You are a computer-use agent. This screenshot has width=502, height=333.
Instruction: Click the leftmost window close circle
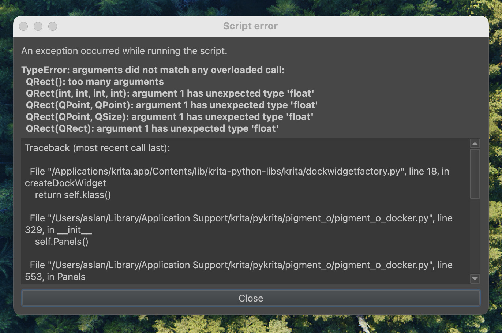tap(23, 26)
